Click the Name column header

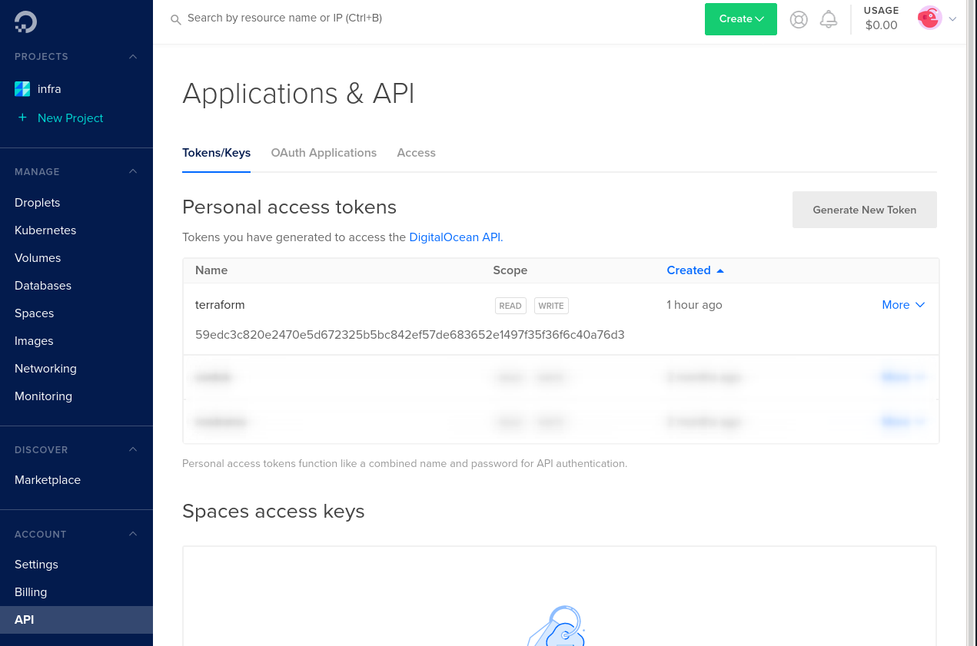211,270
